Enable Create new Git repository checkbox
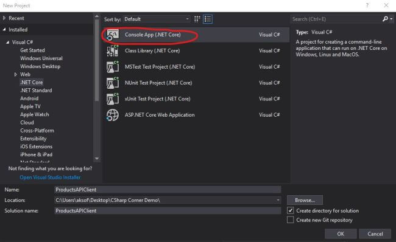Image resolution: width=396 pixels, height=242 pixels. click(x=291, y=220)
